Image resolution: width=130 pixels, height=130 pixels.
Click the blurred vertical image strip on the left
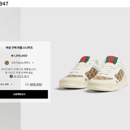point(10,24)
